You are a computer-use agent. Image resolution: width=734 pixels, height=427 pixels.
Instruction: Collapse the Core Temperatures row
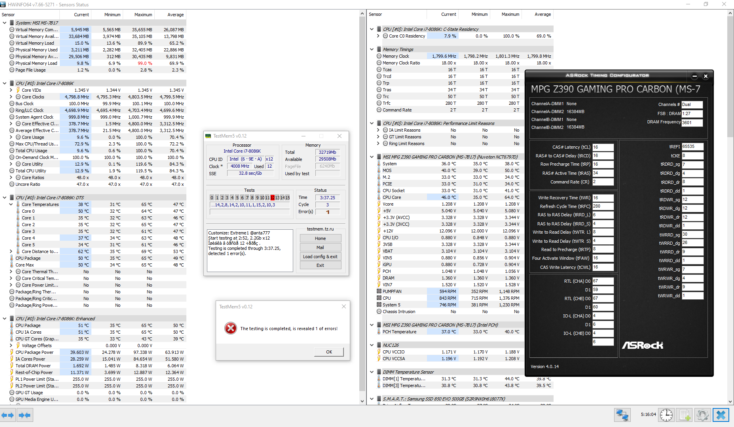click(x=11, y=204)
